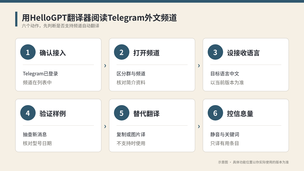Select the line 抽查新消息
The image size is (304, 171).
(x=35, y=135)
